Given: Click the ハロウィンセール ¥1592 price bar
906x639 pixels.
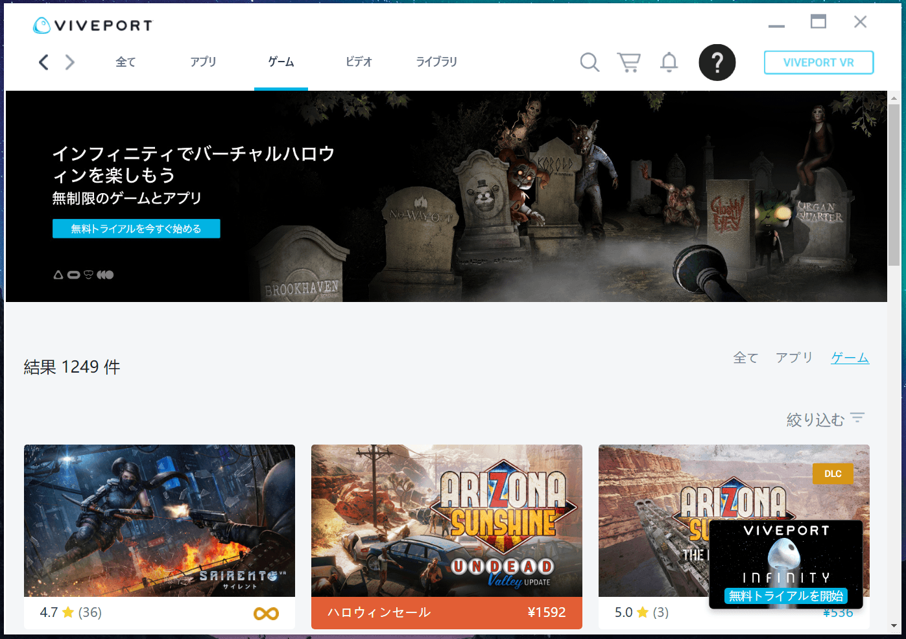Looking at the screenshot, I should coord(447,612).
